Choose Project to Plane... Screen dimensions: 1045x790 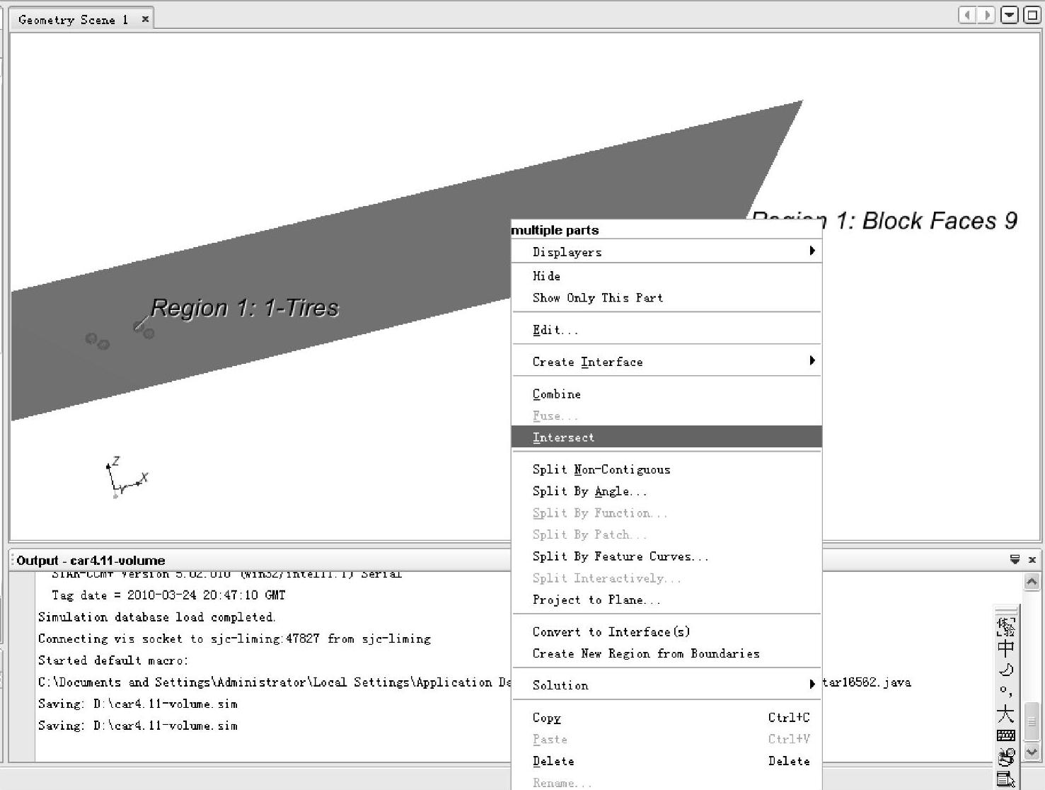[666, 600]
